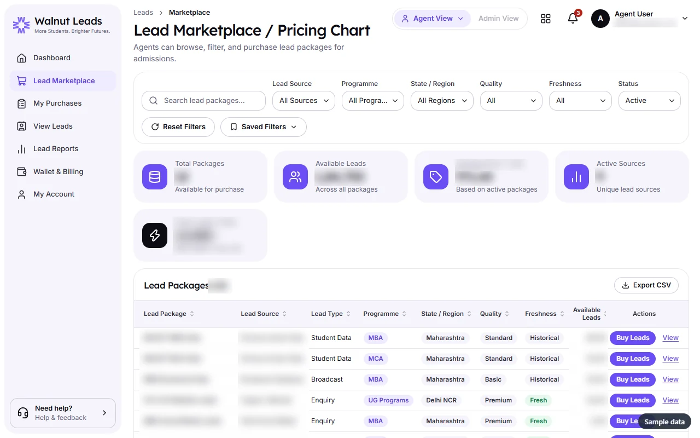Open Lead Reports in the sidebar

[x=63, y=149]
